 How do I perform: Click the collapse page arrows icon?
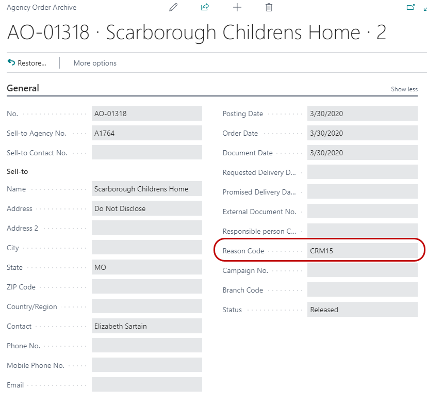[x=424, y=7]
